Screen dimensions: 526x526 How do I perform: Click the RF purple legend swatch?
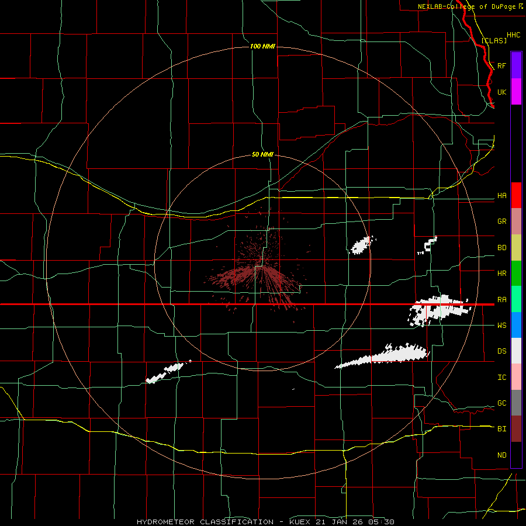(x=516, y=65)
